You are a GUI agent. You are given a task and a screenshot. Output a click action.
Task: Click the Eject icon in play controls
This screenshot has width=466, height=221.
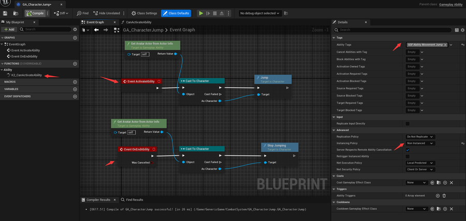[222, 13]
